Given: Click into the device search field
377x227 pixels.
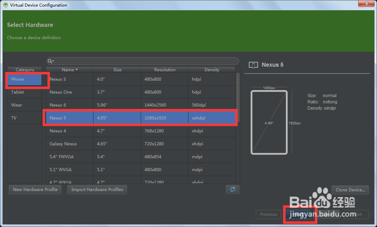Looking at the screenshot, I should 143,61.
